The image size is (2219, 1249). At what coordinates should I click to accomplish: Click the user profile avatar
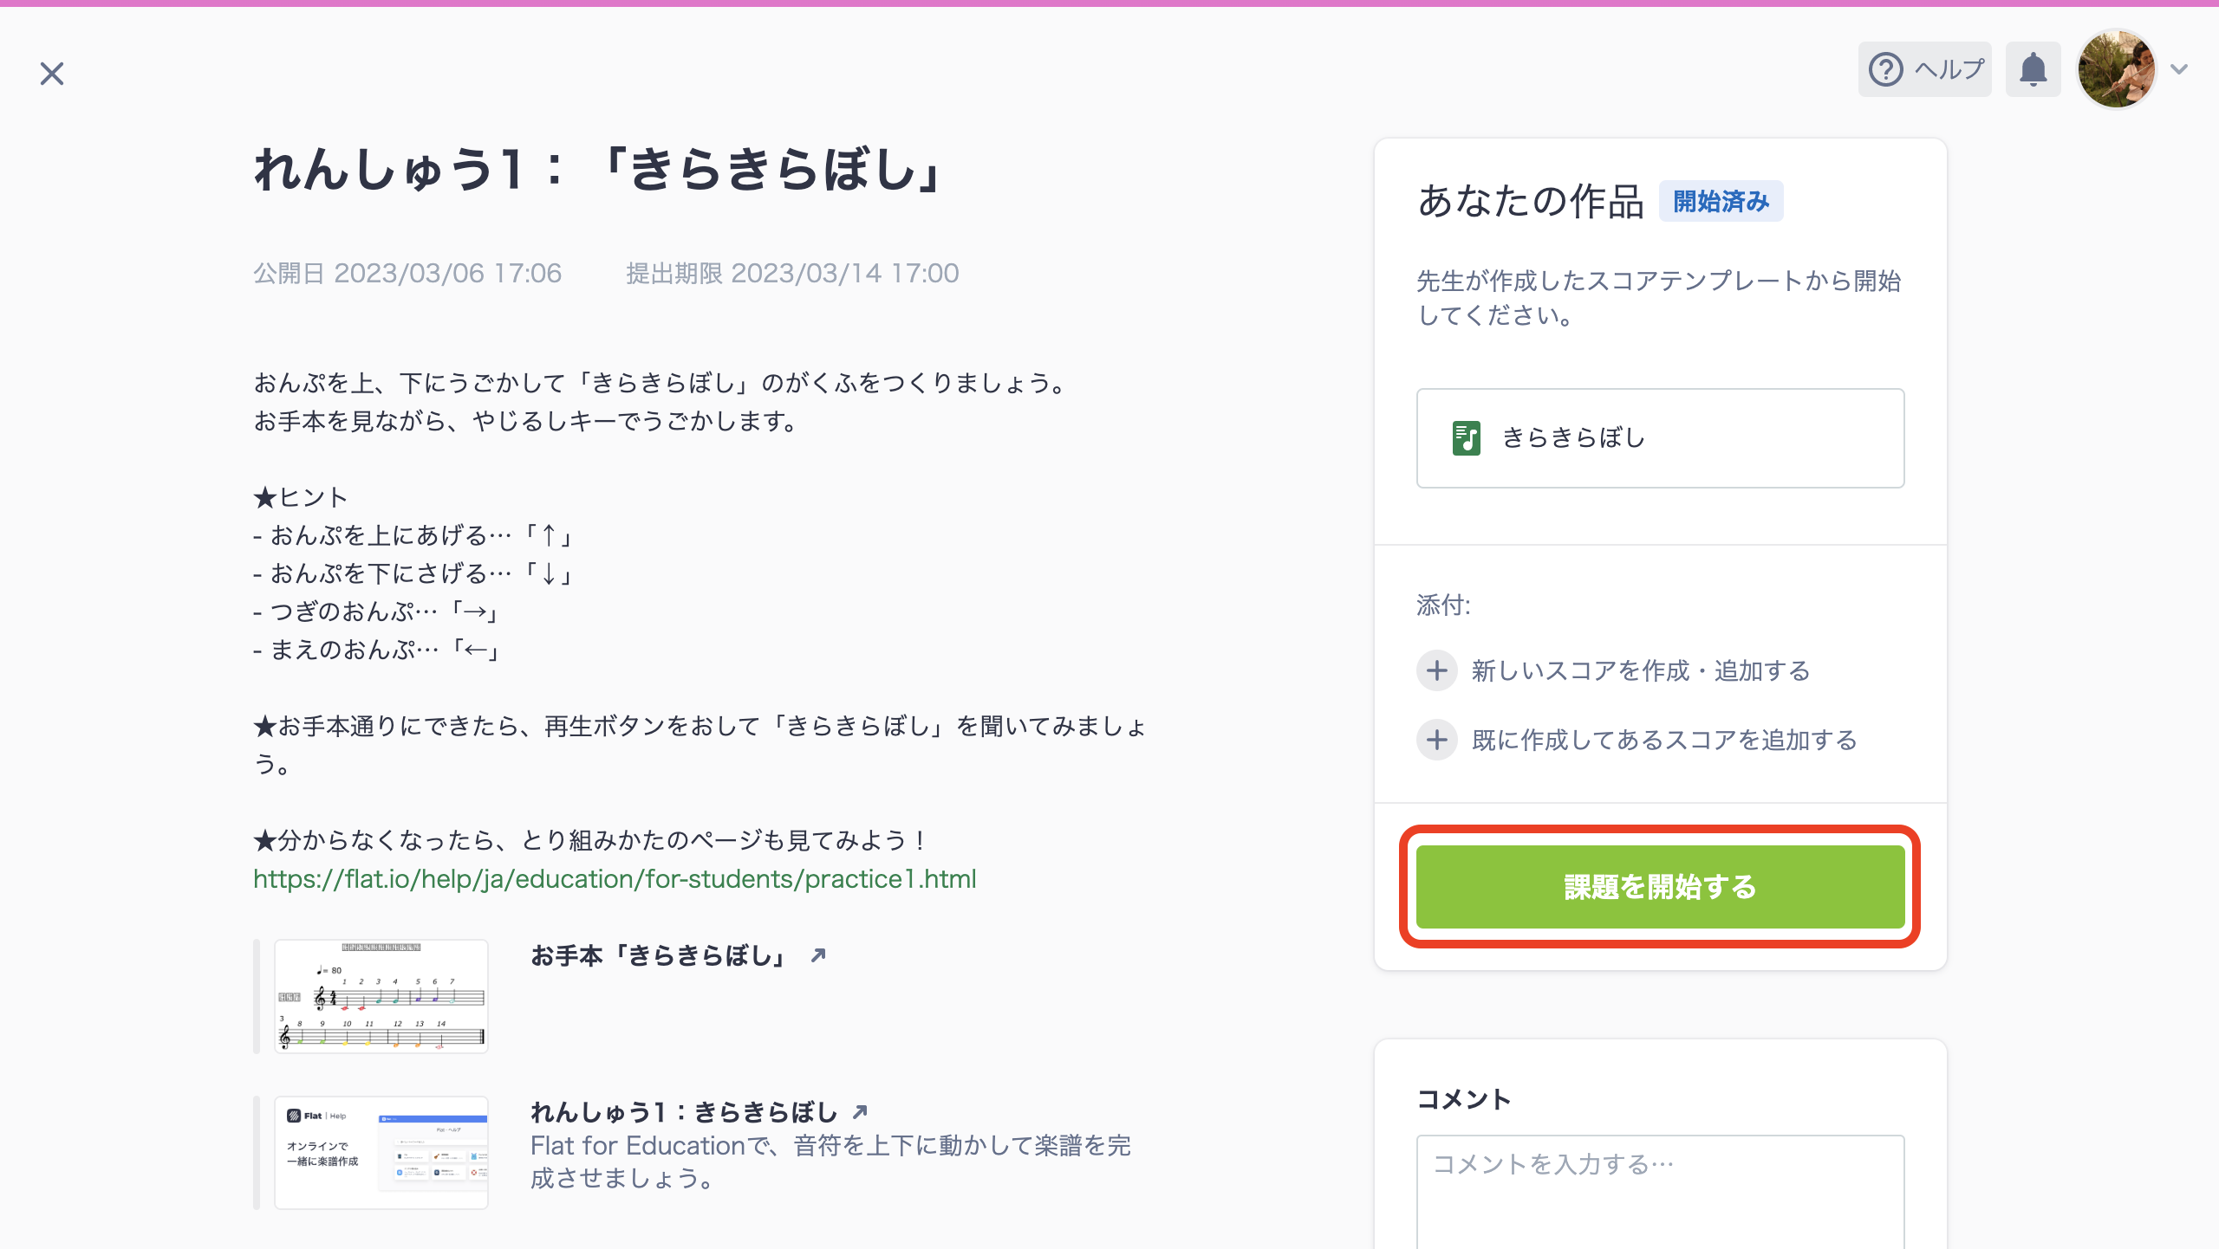(x=2116, y=69)
